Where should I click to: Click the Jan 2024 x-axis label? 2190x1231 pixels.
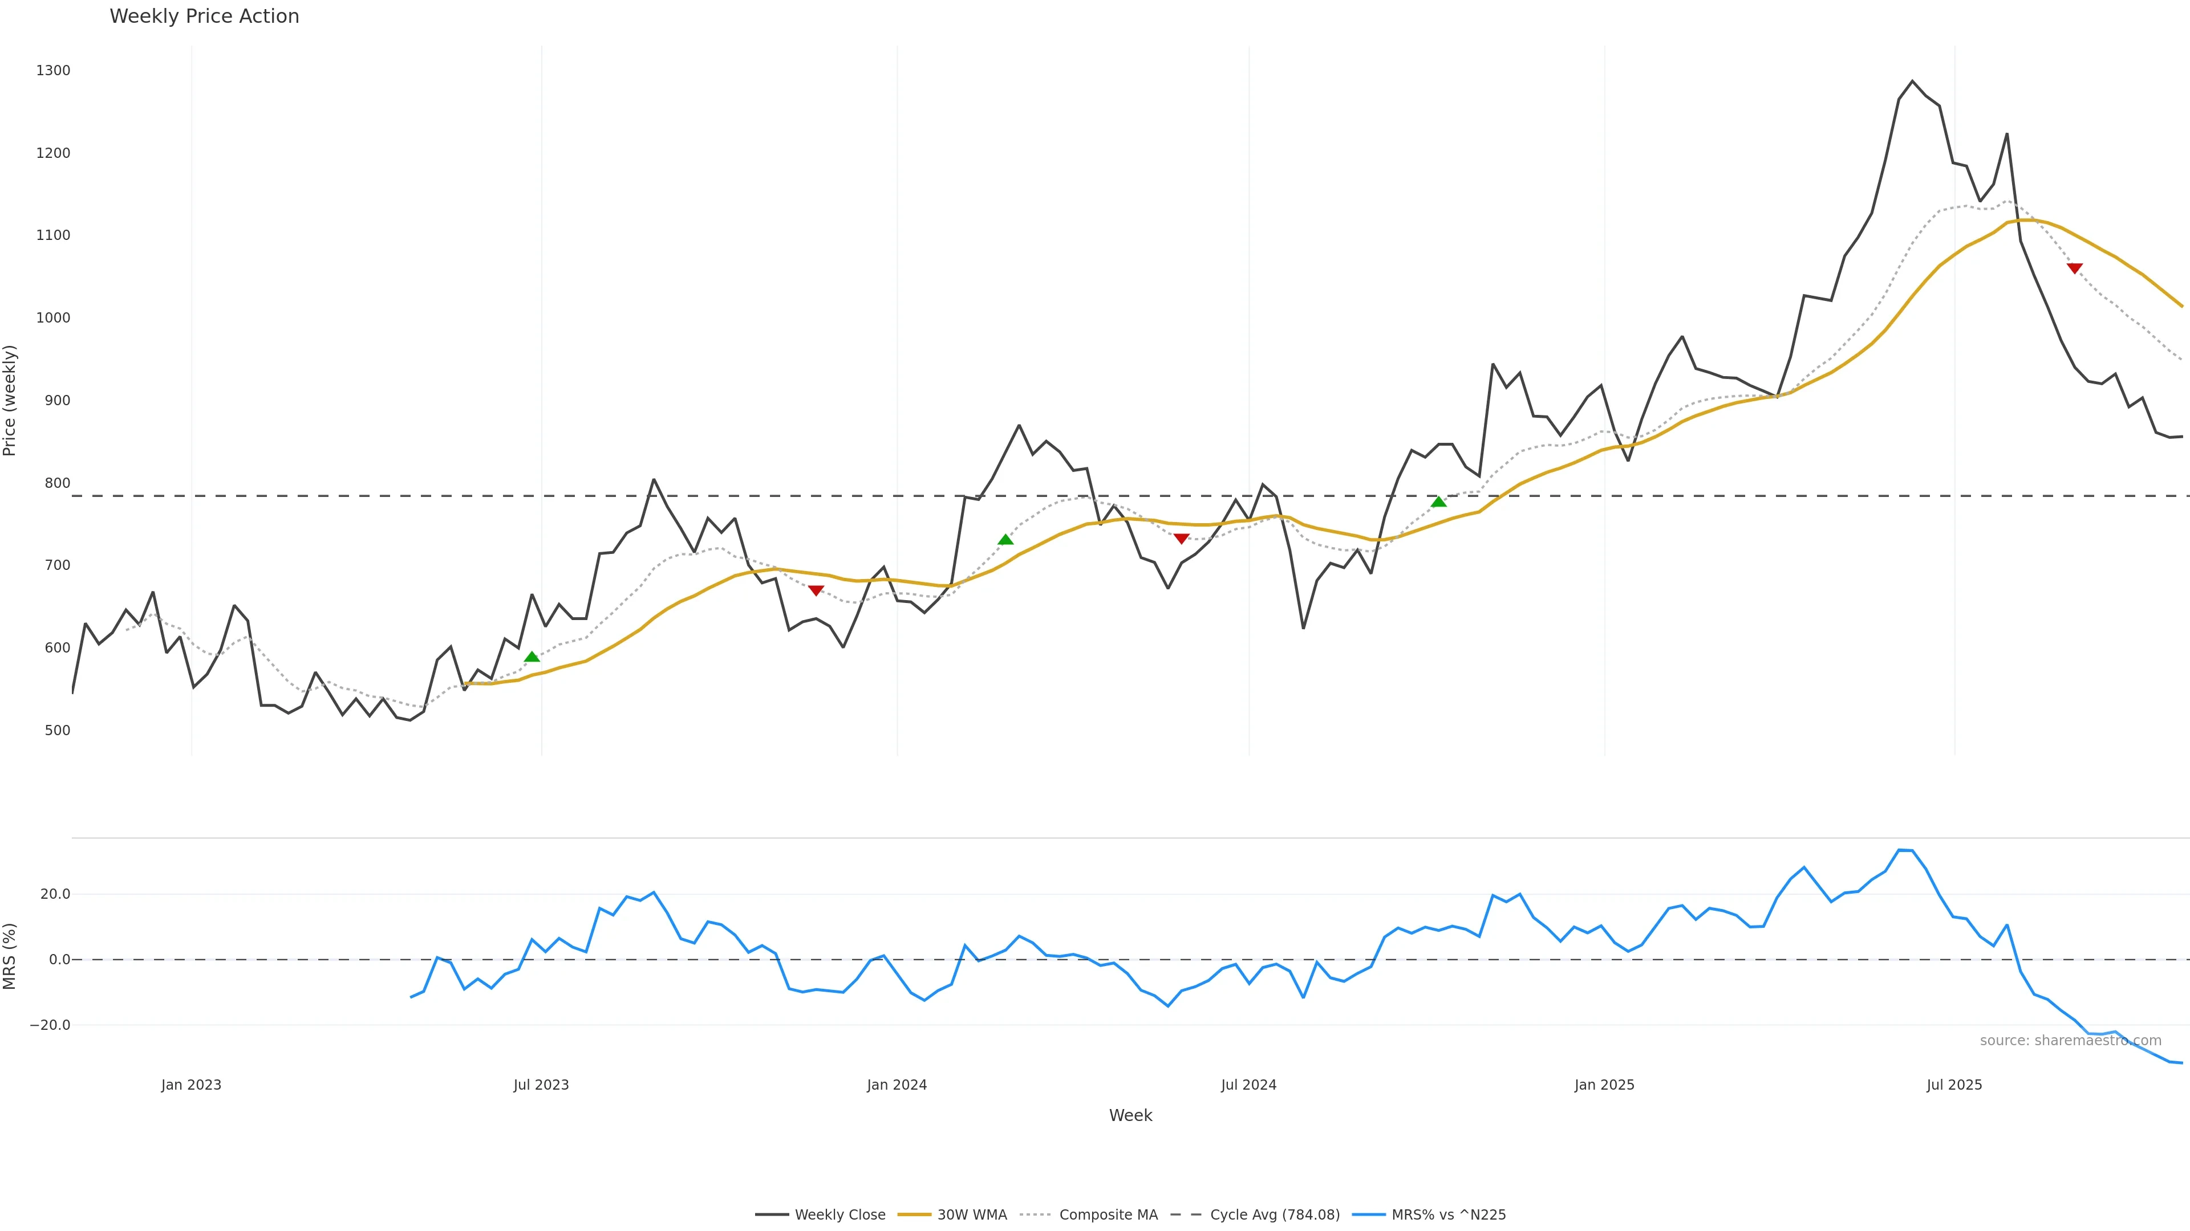[897, 1085]
